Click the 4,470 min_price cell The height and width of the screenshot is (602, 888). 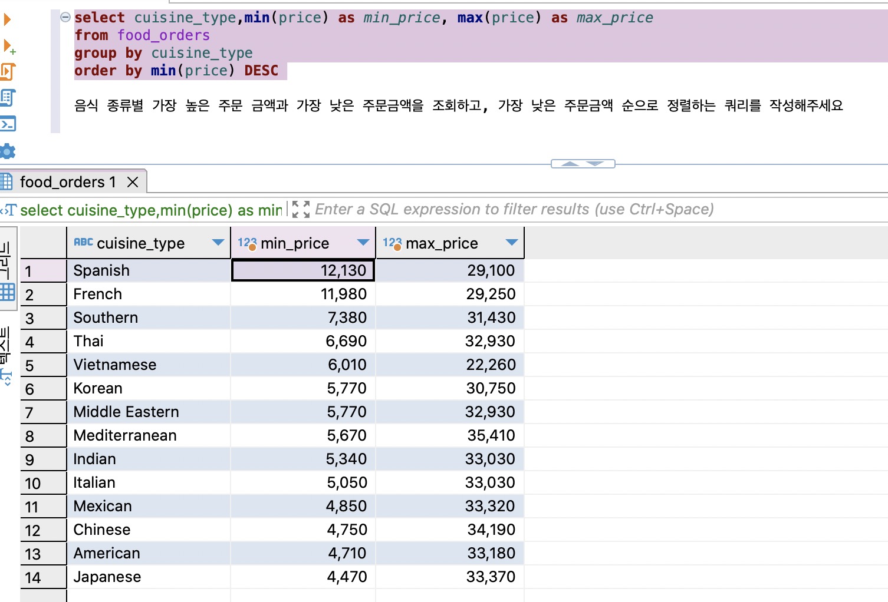(303, 577)
